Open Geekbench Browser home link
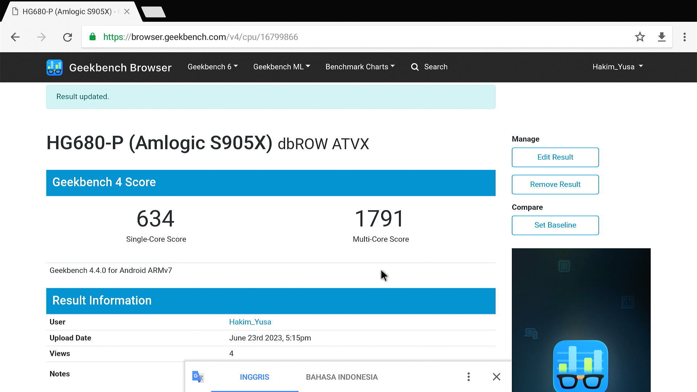This screenshot has height=392, width=697. pyautogui.click(x=120, y=68)
